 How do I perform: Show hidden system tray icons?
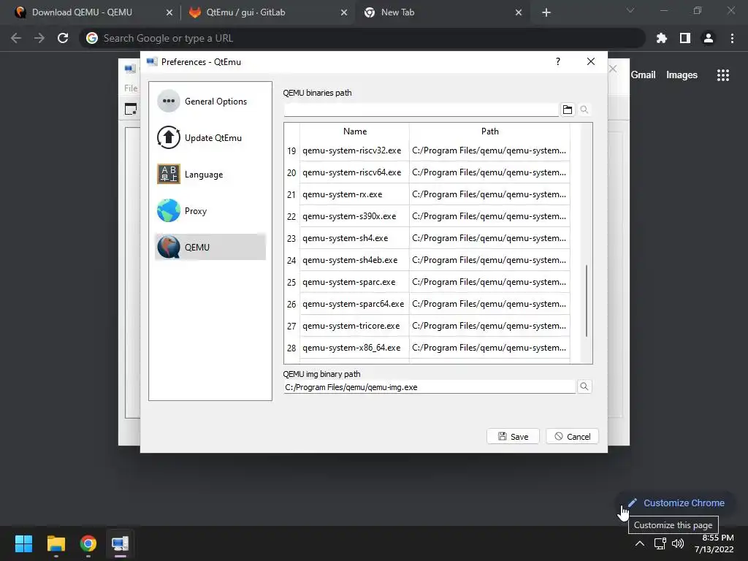point(640,543)
